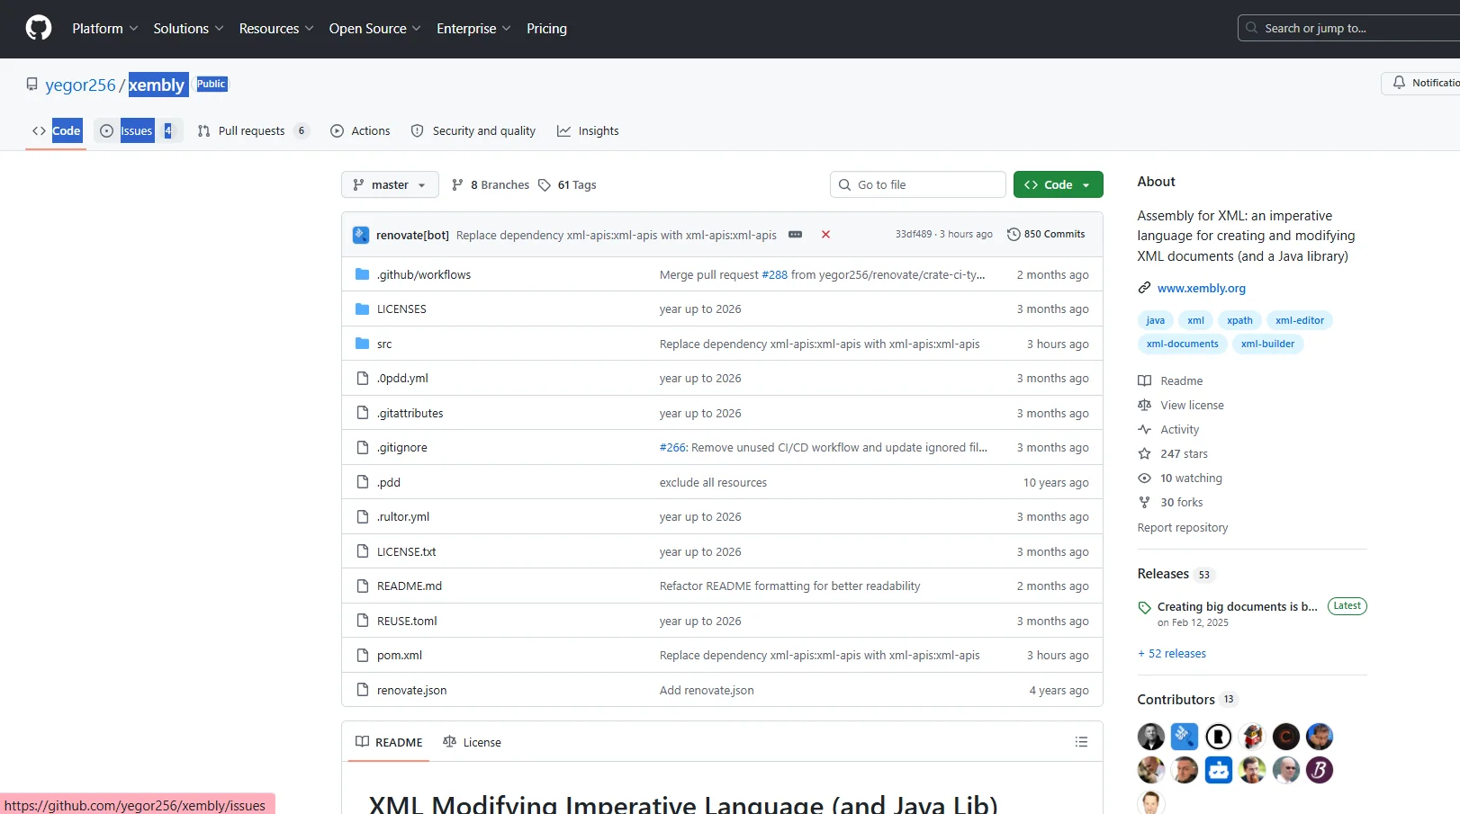Viewport: 1460px width, 814px height.
Task: Click renovate[bot] avatar icon
Action: click(x=361, y=235)
